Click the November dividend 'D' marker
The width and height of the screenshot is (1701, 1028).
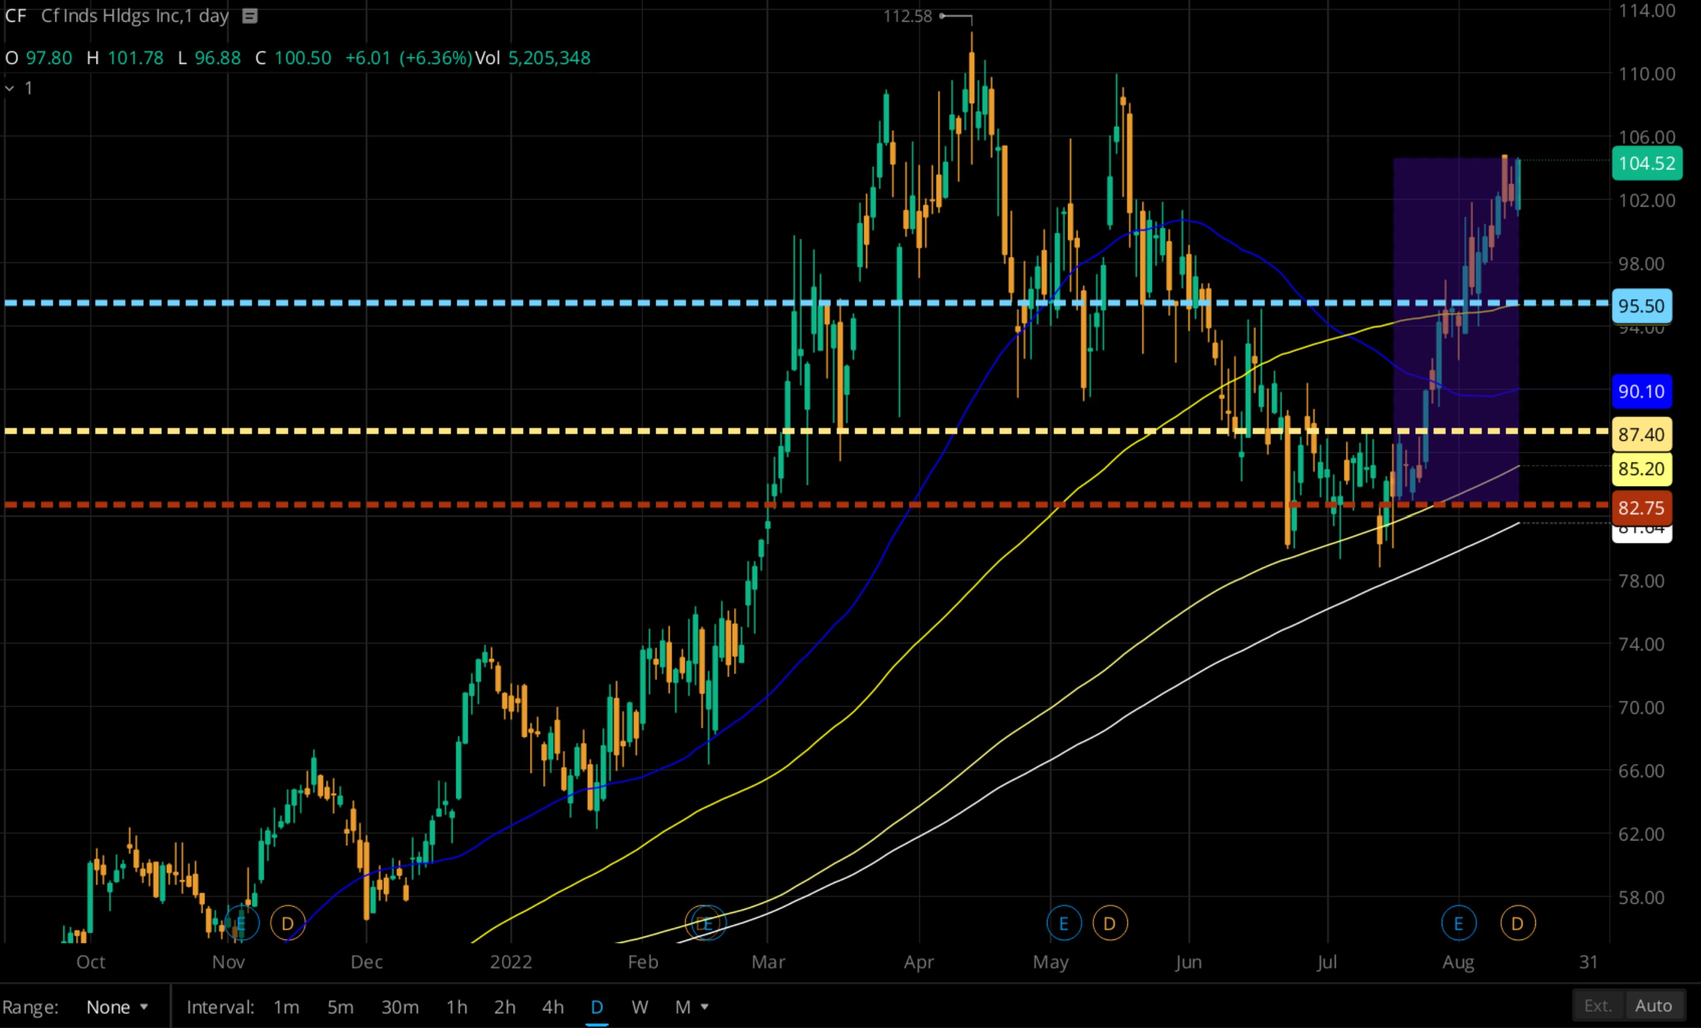288,923
